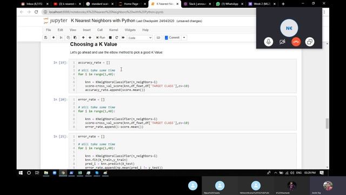This screenshot has width=346, height=195.
Task: Click the accuracy_rate code cell In [19]
Action: 183,76
